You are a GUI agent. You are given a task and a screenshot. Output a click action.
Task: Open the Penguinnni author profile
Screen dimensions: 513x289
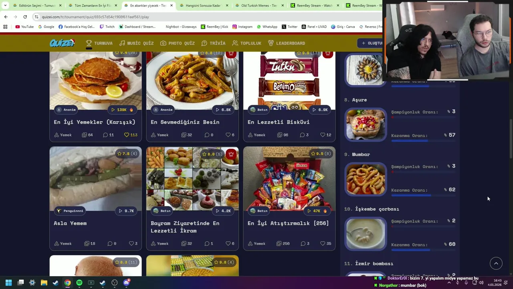pos(70,211)
